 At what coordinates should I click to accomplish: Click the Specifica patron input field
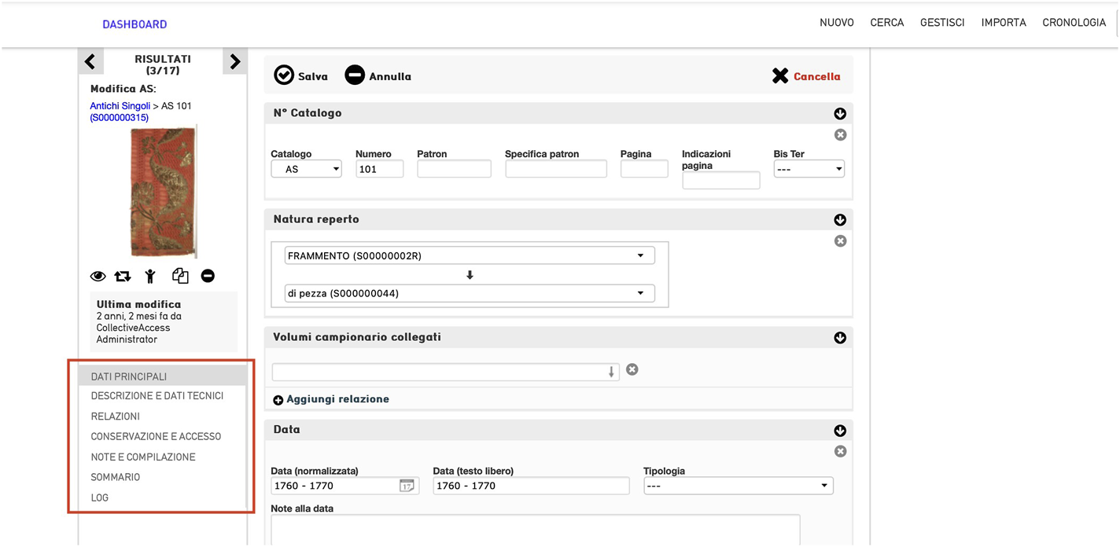point(556,169)
